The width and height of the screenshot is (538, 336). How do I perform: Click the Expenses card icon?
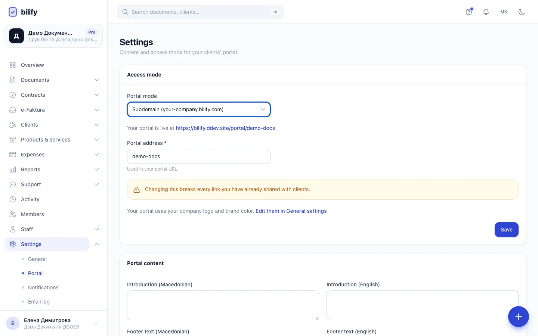[x=13, y=155]
